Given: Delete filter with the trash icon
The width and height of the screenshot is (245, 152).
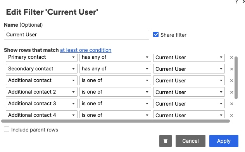Looking at the screenshot, I should click(166, 141).
